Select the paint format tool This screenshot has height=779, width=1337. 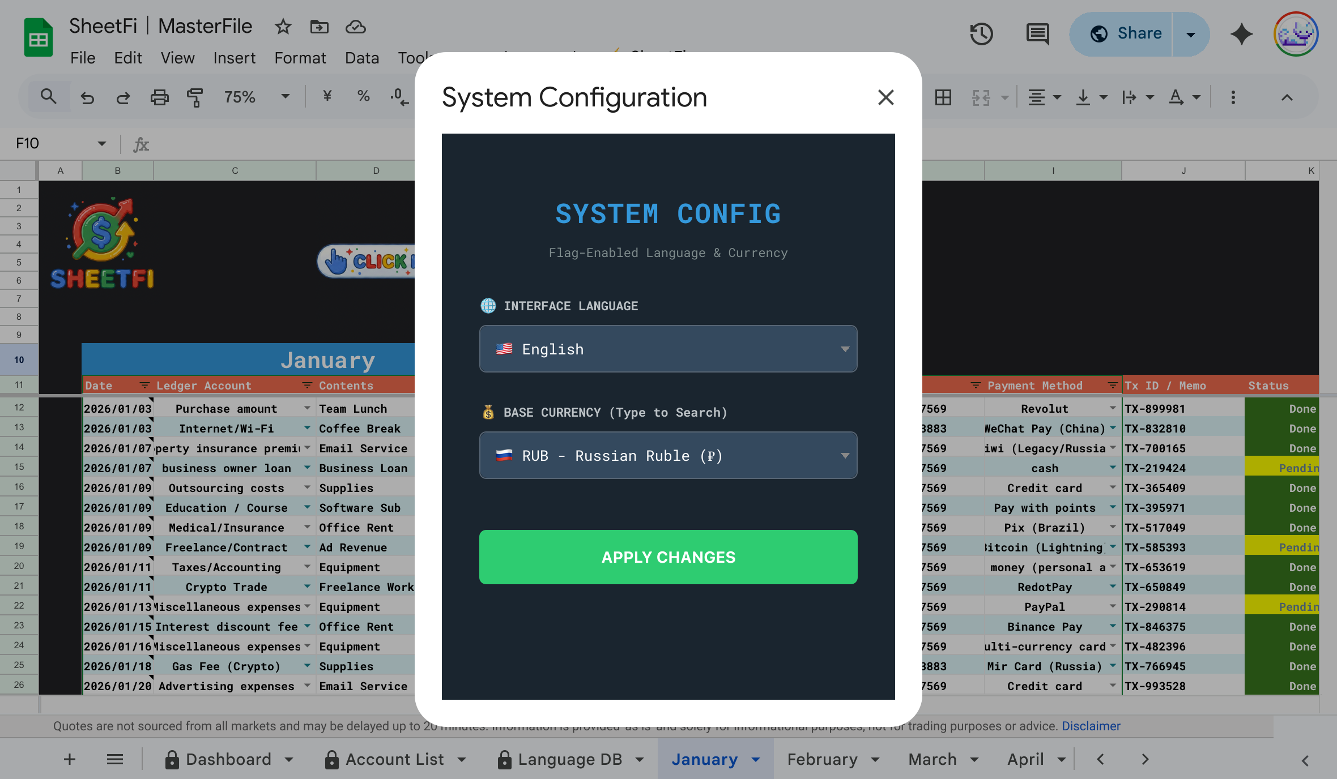point(194,97)
